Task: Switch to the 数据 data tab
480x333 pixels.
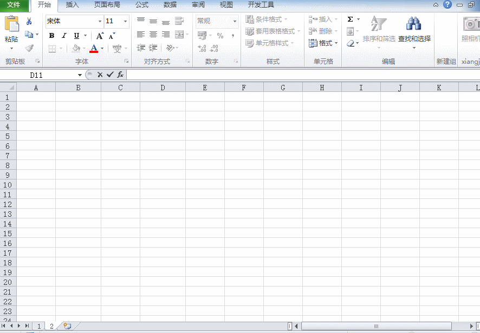Action: point(170,5)
